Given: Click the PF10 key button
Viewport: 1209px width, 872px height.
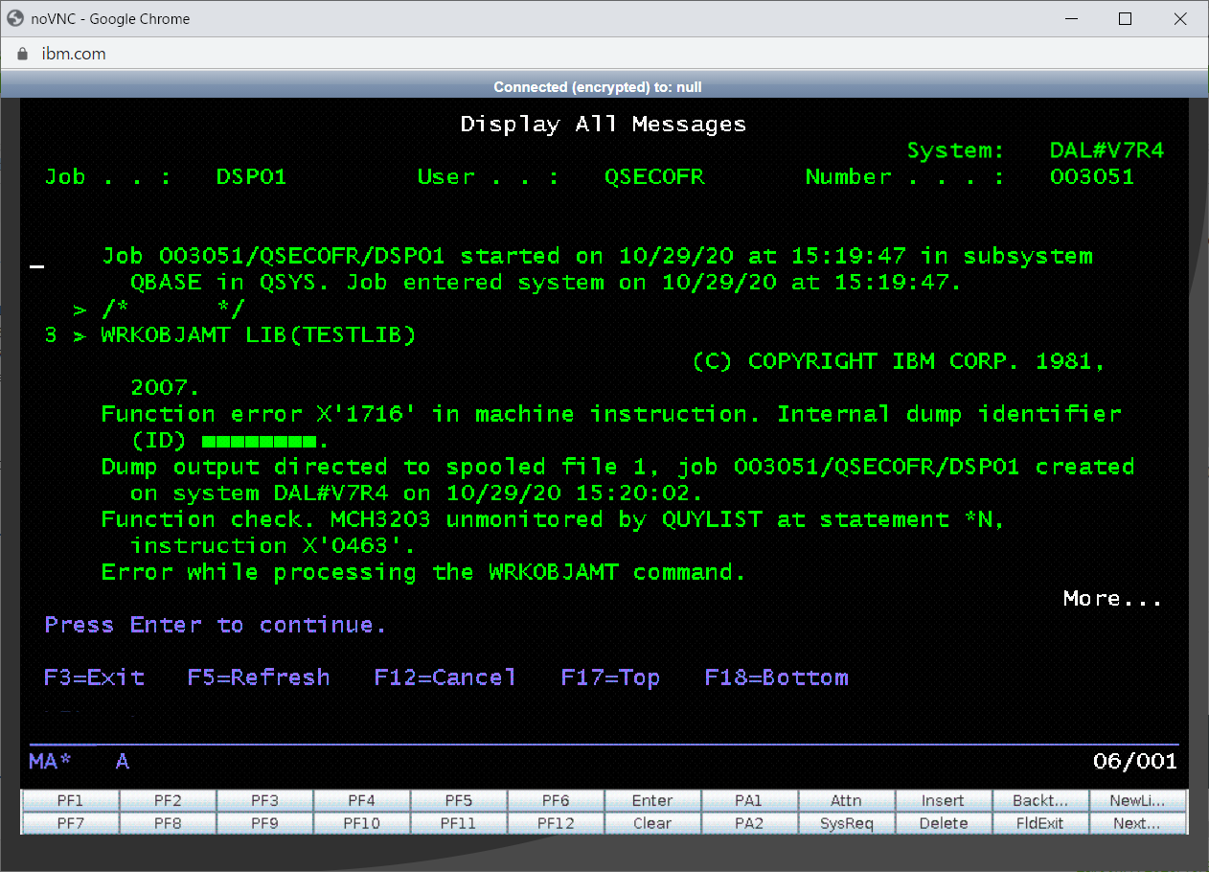Looking at the screenshot, I should click(362, 823).
